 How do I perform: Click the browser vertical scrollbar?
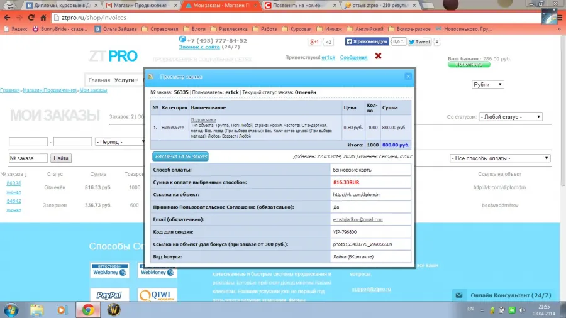point(563,111)
